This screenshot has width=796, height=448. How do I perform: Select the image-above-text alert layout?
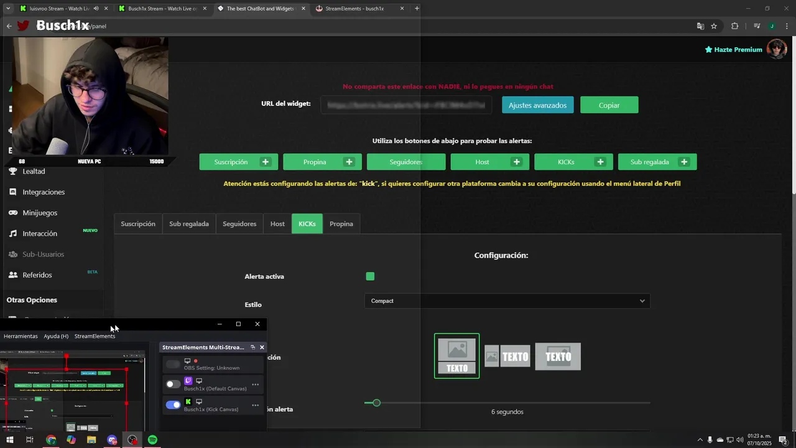click(x=456, y=356)
